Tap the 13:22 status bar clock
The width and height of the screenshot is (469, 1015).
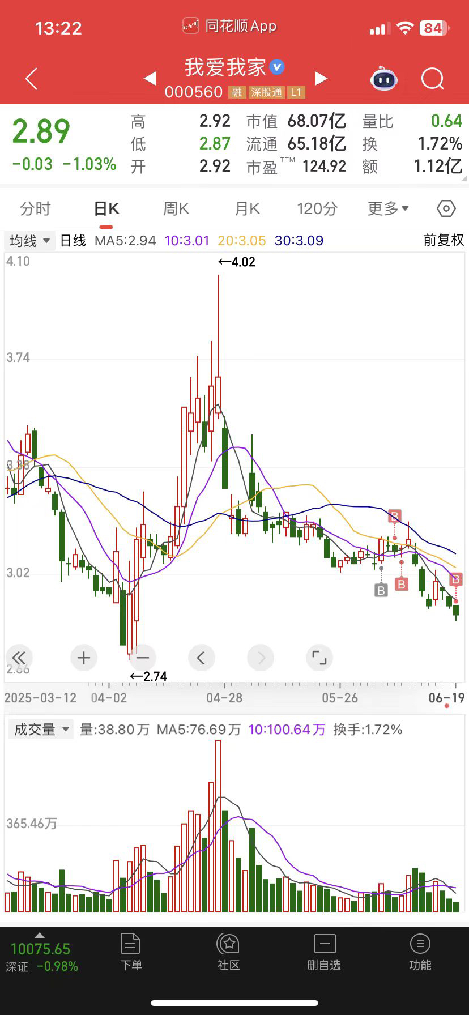click(58, 28)
